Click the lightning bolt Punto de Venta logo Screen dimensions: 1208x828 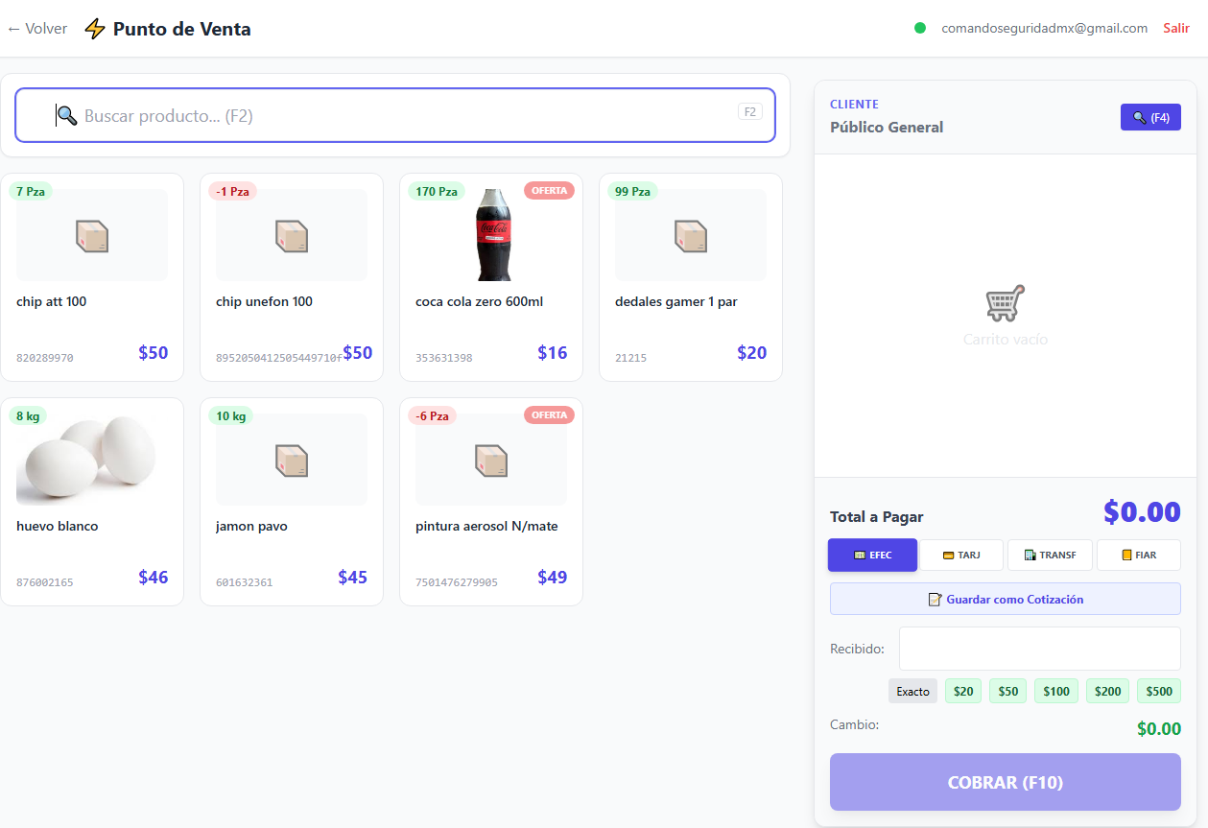[x=95, y=29]
